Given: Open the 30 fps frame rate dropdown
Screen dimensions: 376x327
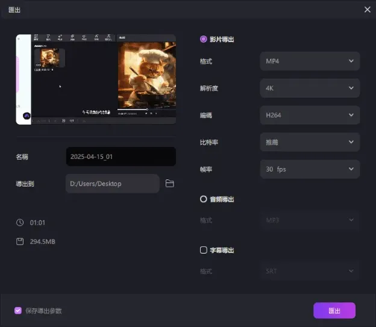Looking at the screenshot, I should pyautogui.click(x=310, y=169).
